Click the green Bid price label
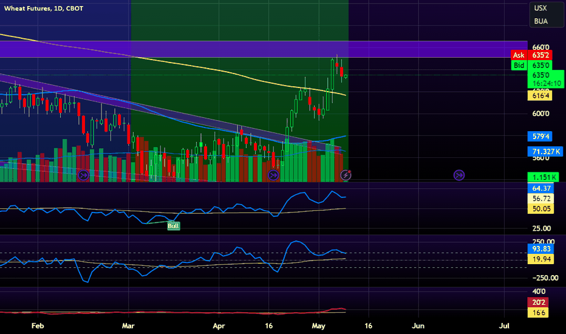The image size is (566, 334). point(519,66)
